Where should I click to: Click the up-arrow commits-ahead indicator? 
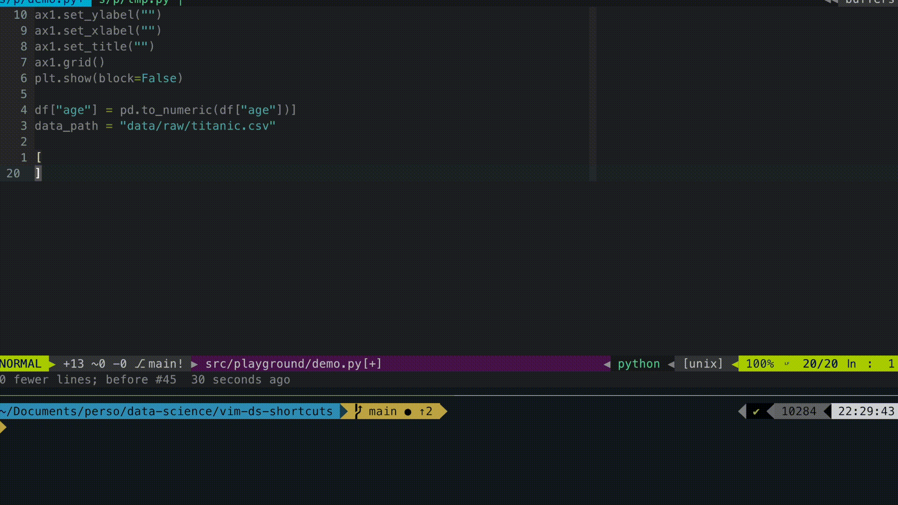tap(426, 411)
